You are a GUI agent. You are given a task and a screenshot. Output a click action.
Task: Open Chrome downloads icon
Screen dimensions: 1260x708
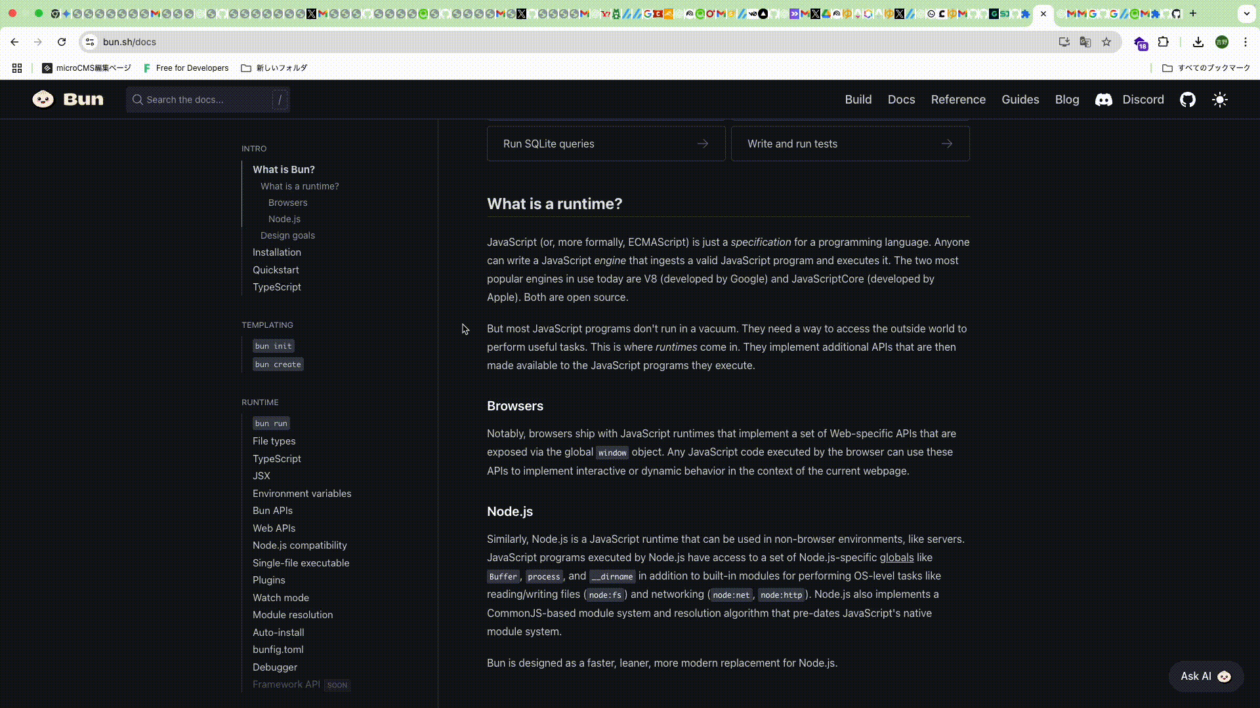click(1198, 42)
